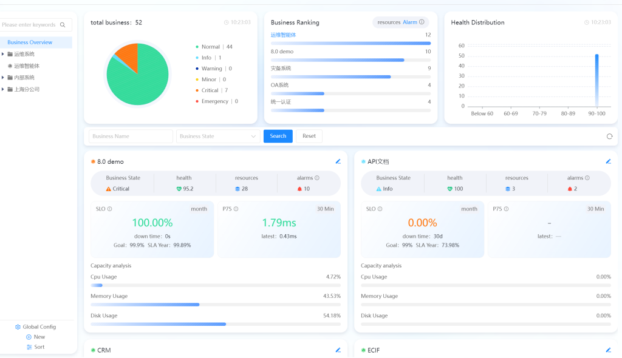This screenshot has height=358, width=622.
Task: Expand the 上海分公司 tree node
Action: [3, 89]
